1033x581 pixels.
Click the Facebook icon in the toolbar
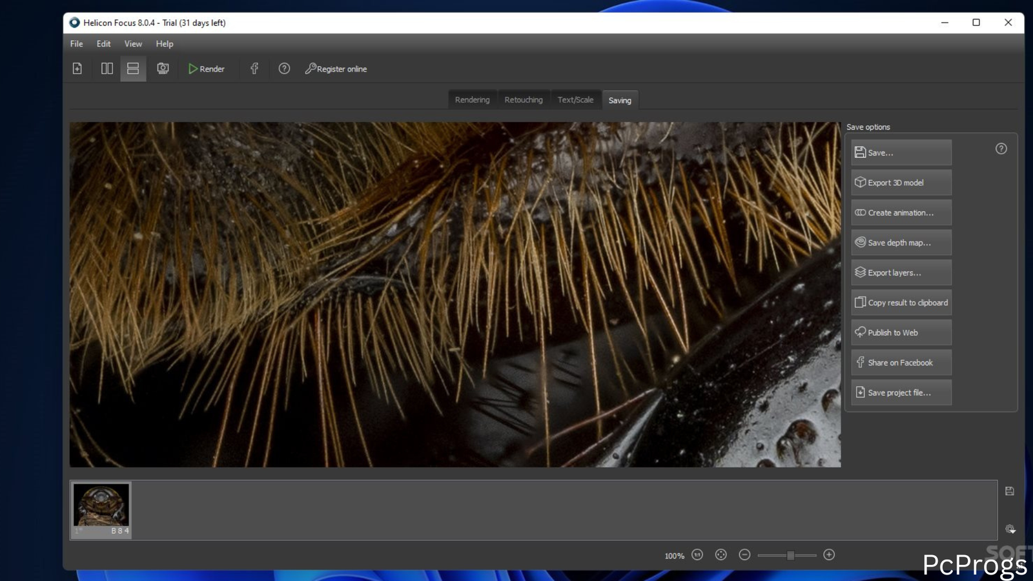(254, 68)
